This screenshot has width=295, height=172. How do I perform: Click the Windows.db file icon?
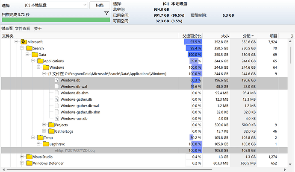pos(57,80)
